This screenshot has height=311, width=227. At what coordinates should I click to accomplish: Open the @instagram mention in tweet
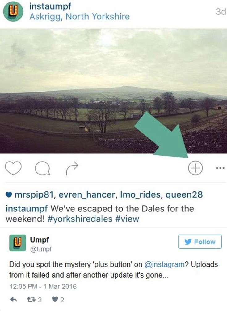[164, 264]
